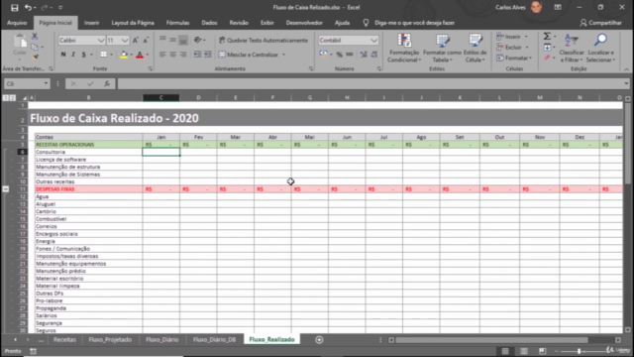Image resolution: width=634 pixels, height=357 pixels.
Task: Switch to Normal view in status bar
Action: (x=505, y=351)
